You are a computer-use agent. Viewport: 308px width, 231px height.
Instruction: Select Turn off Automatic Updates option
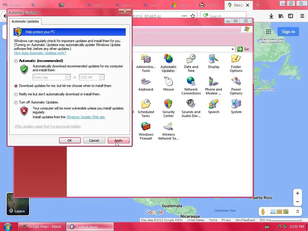[x=16, y=102]
